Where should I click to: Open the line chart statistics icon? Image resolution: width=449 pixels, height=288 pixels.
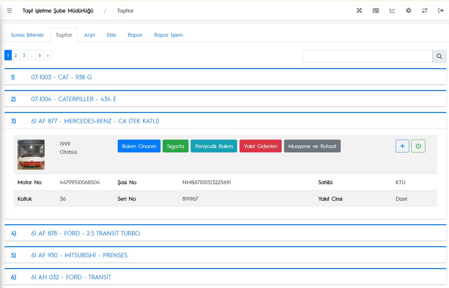pos(392,11)
